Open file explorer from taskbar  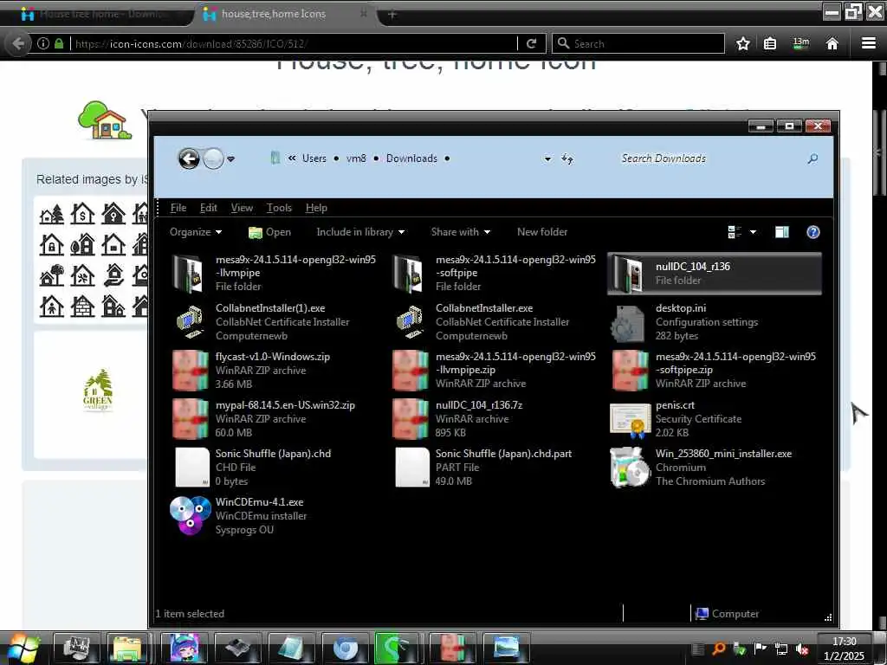coord(129,648)
